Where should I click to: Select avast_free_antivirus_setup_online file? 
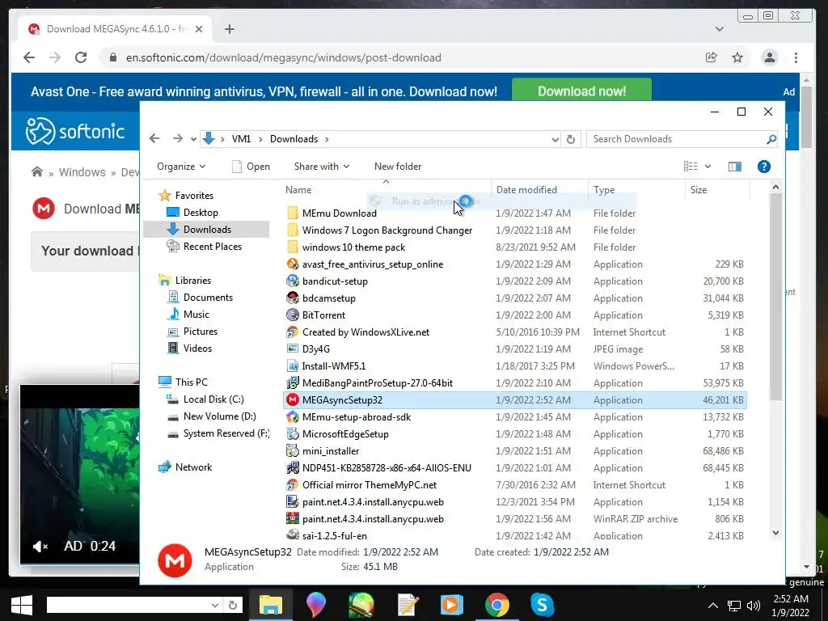[x=372, y=264]
